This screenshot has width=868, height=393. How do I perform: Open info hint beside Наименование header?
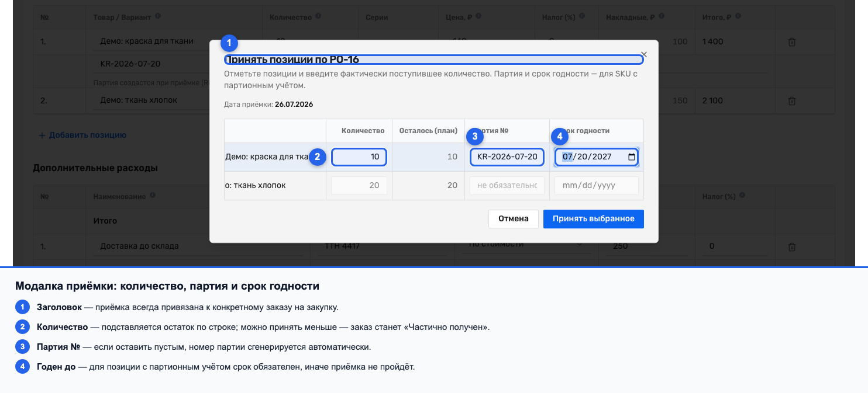click(152, 196)
